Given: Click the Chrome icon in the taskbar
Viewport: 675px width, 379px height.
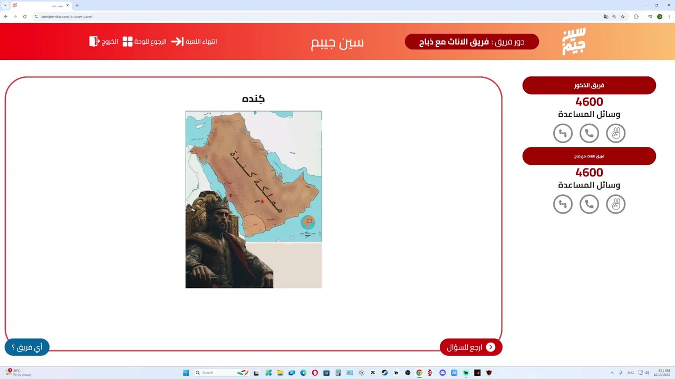Looking at the screenshot, I should pos(419,373).
